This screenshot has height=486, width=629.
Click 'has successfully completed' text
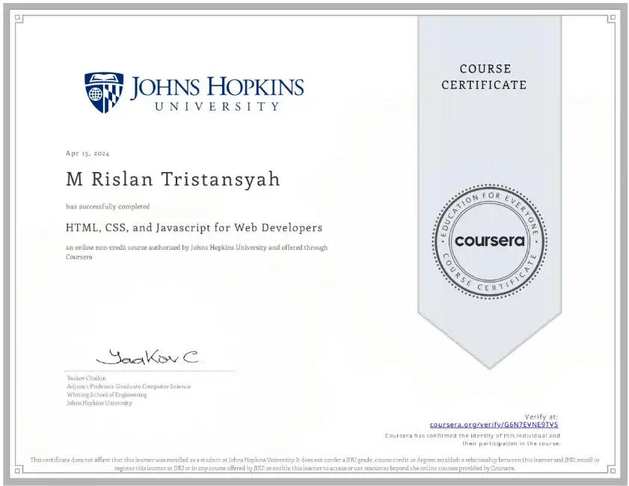pos(108,206)
